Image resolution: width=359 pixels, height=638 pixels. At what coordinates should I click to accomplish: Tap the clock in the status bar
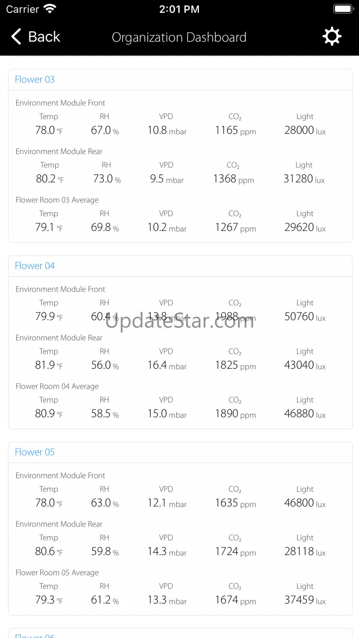pos(179,9)
